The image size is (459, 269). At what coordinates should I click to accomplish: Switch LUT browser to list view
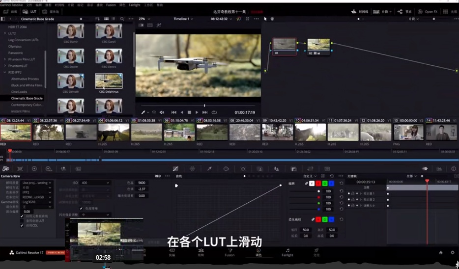pyautogui.click(x=114, y=19)
